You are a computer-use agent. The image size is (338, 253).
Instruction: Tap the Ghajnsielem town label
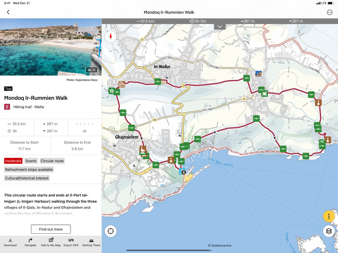click(127, 137)
